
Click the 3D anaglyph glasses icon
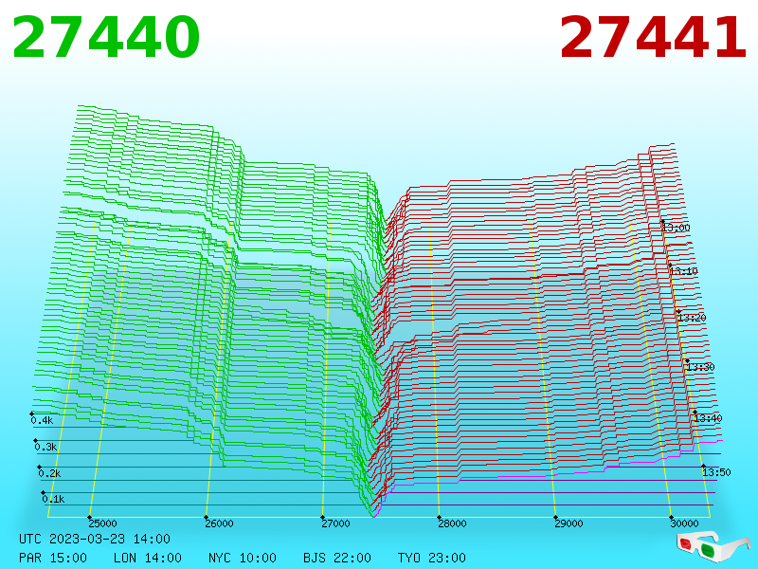point(713,546)
